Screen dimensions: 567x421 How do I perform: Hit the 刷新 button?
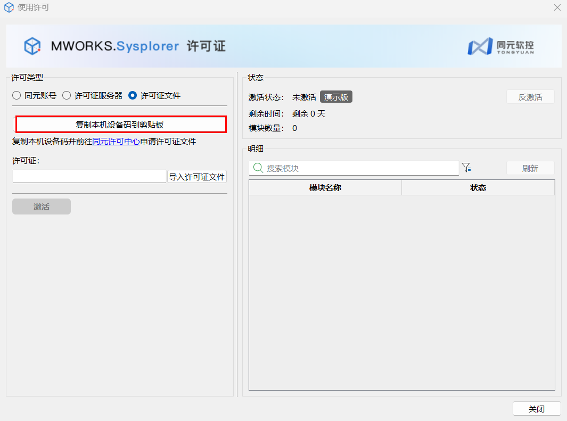(530, 168)
